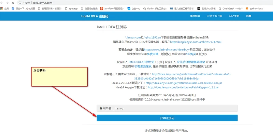Viewport: 273px width, 138px height.
Task: Click the browser forward arrow
Action: point(7,3)
